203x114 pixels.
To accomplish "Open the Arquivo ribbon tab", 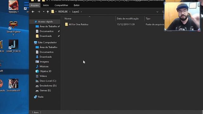I will (35, 5).
